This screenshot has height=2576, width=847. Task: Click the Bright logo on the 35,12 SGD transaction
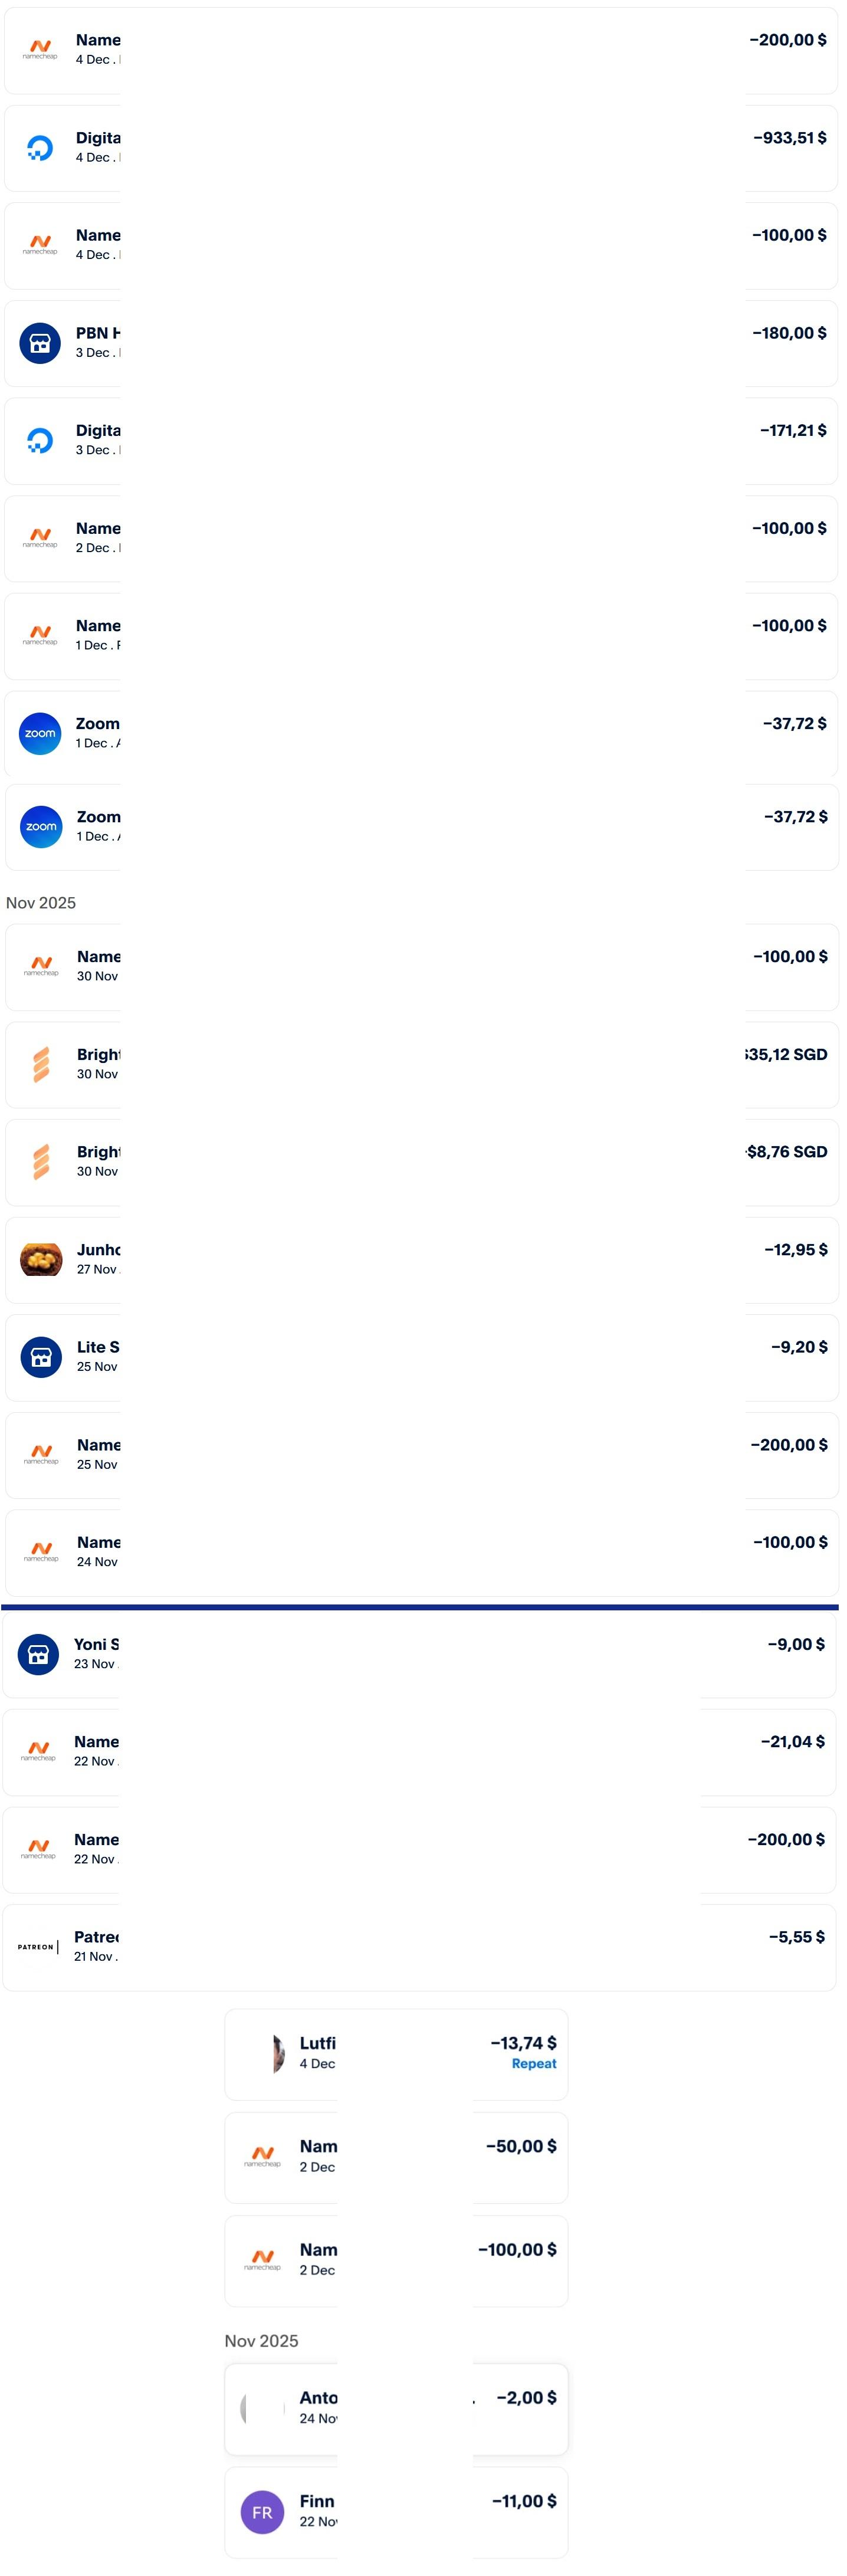tap(41, 1064)
